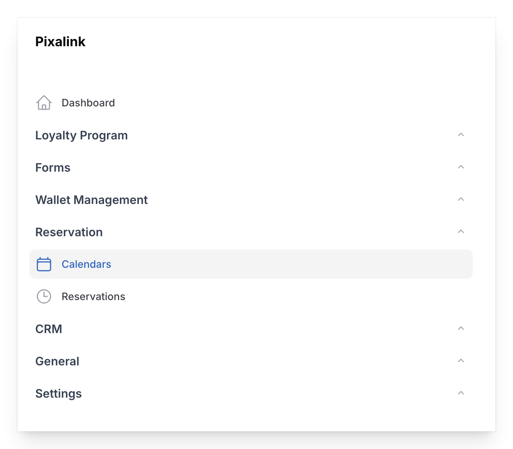This screenshot has width=513, height=449.
Task: Collapse the Forms section
Action: (461, 167)
